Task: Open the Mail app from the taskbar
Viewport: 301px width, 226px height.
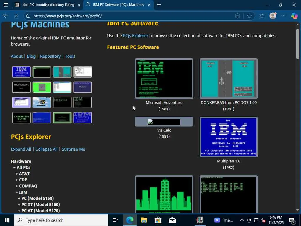Action: pos(172,220)
